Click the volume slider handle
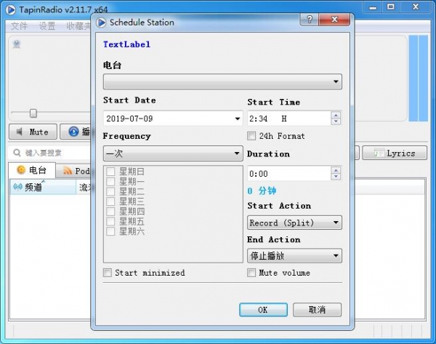Screen dimensions: 436x344 [x=33, y=113]
